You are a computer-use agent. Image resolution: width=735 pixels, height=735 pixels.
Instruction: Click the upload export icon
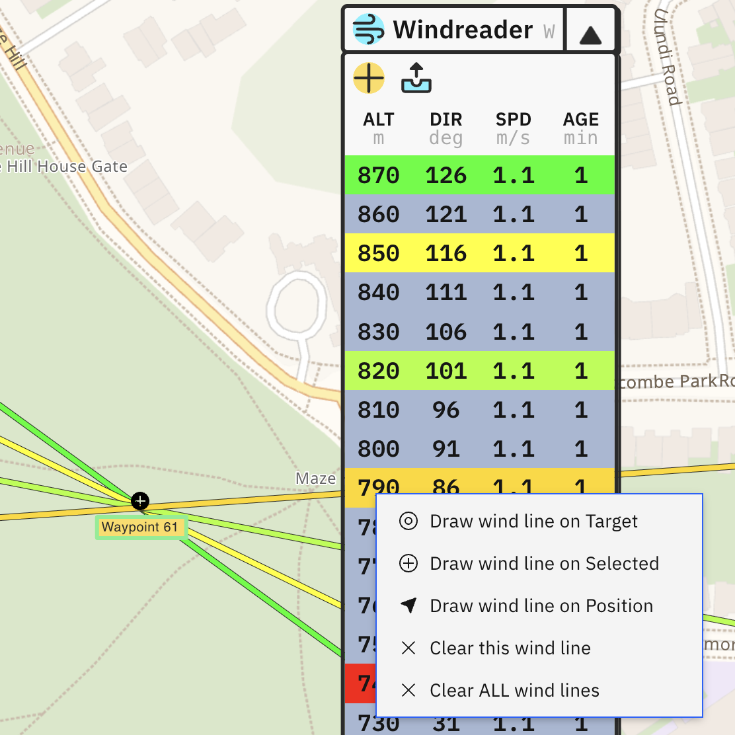[x=416, y=78]
